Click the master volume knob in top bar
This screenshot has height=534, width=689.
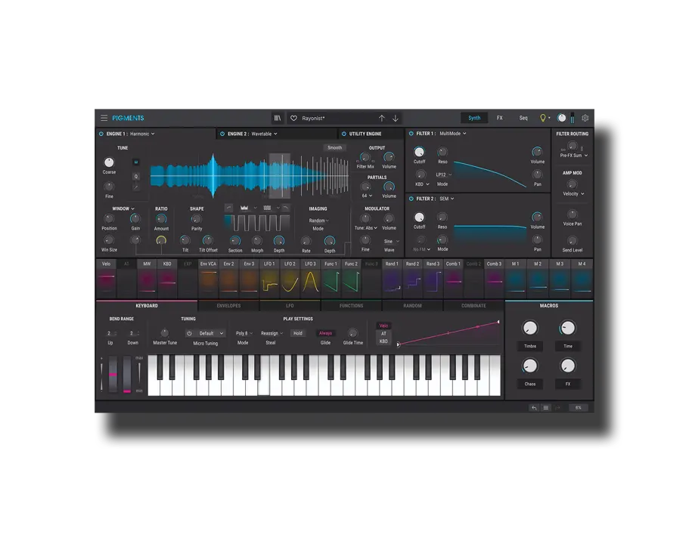pyautogui.click(x=562, y=118)
